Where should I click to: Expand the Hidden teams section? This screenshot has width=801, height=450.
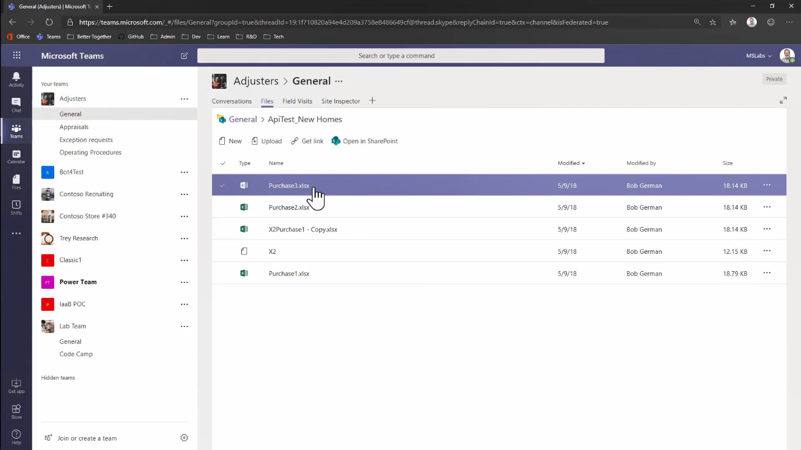coord(58,378)
